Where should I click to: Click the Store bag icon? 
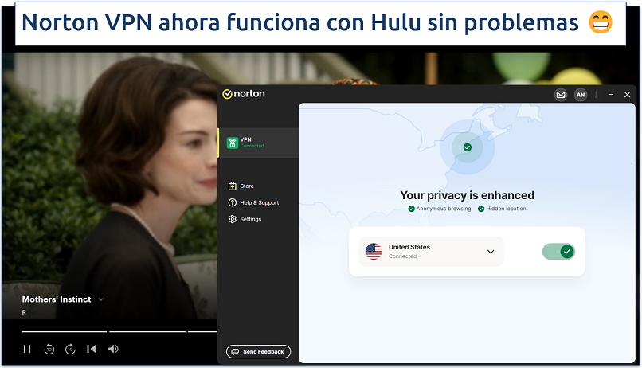[x=232, y=186]
